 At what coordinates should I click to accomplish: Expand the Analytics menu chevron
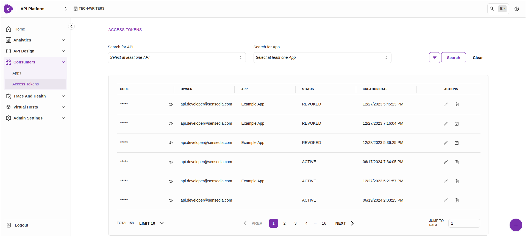[x=63, y=40]
